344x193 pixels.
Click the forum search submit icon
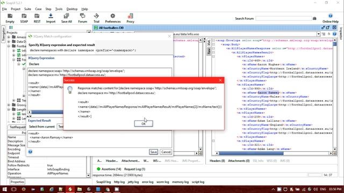(314, 19)
